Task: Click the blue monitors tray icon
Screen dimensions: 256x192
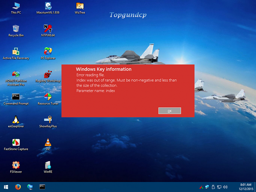Action: (207, 187)
